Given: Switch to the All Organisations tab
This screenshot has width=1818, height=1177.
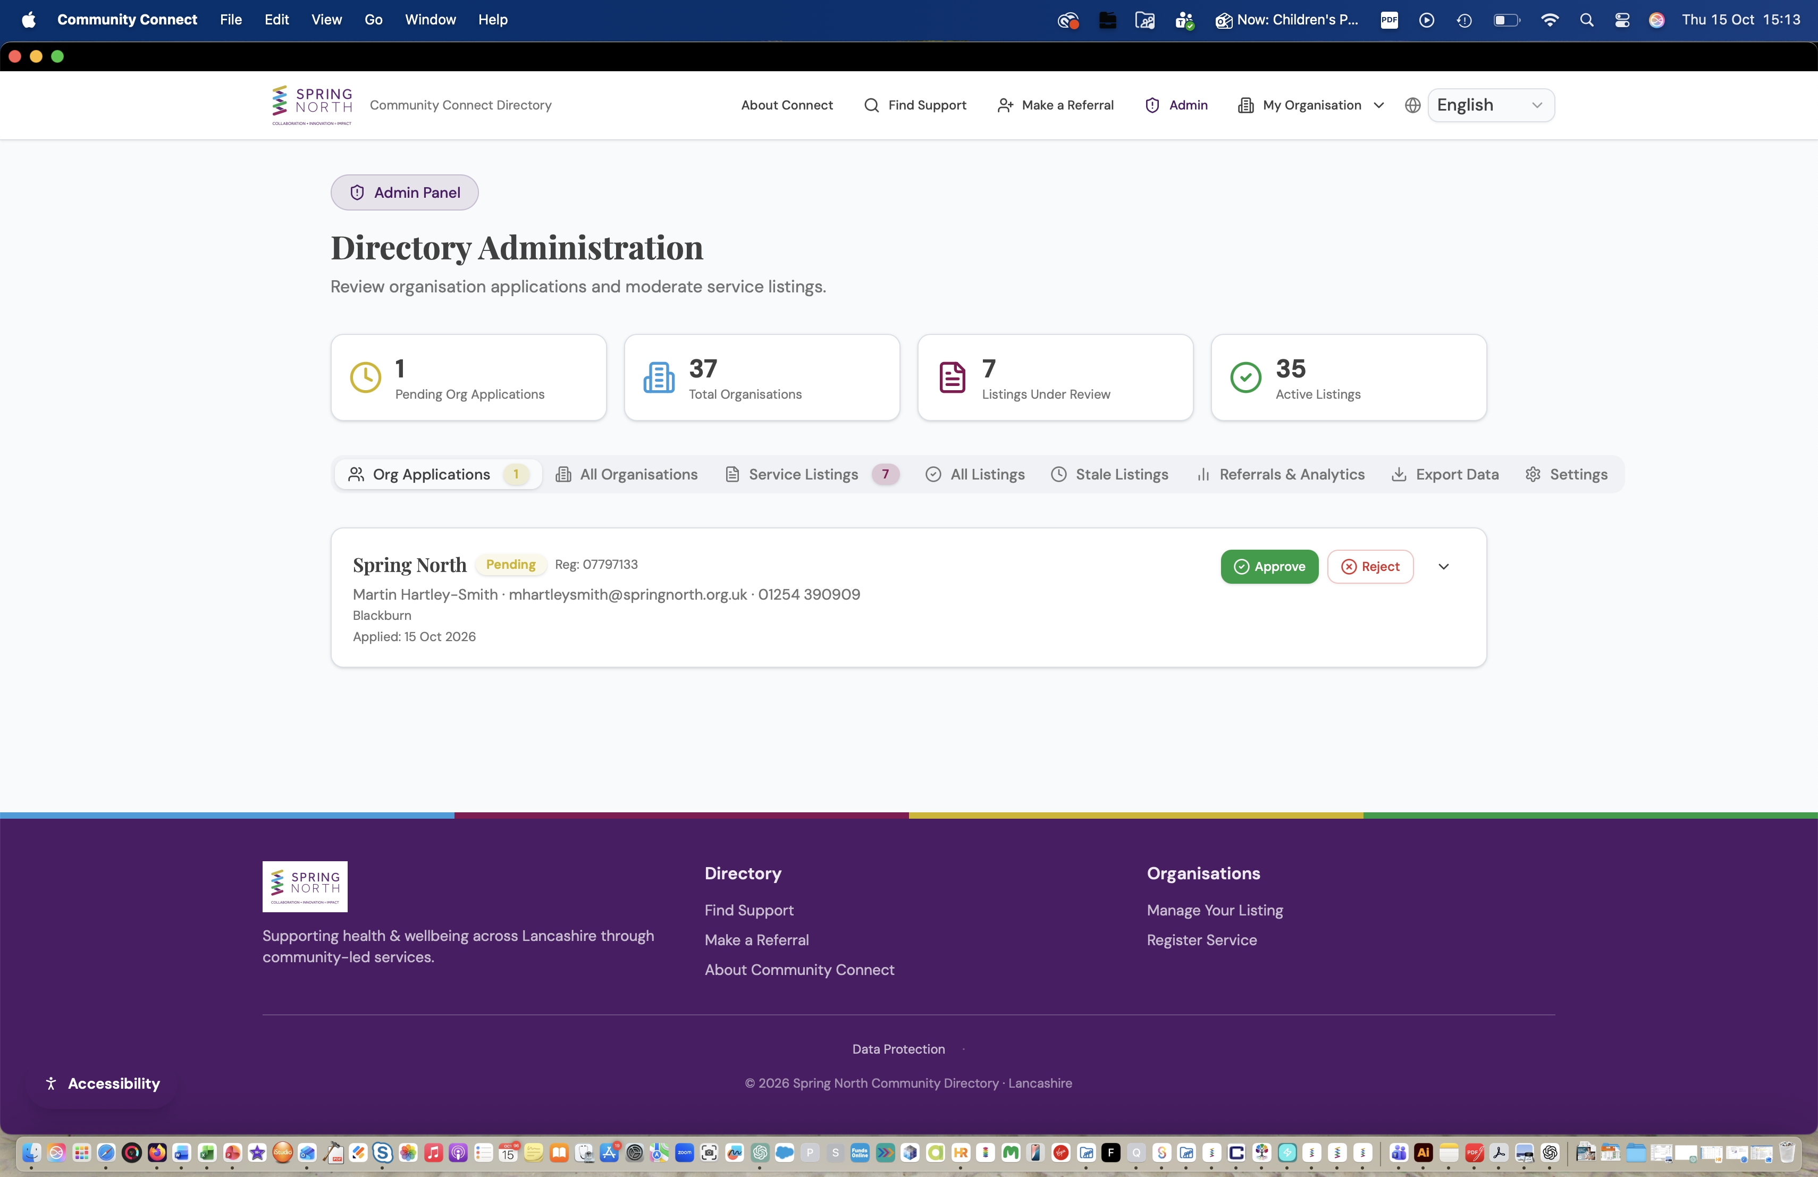Looking at the screenshot, I should click(x=626, y=474).
